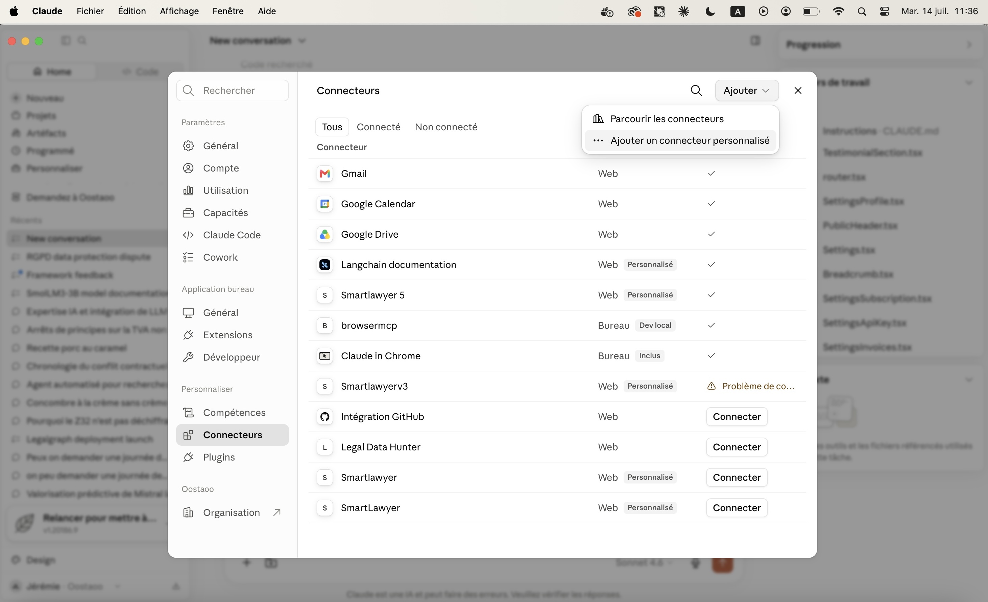The width and height of the screenshot is (988, 602).
Task: Connect the Legal Data Hunter connector
Action: [x=737, y=447]
